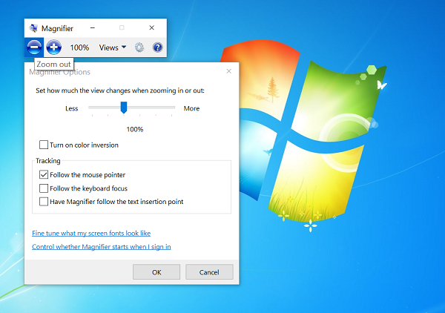The height and width of the screenshot is (313, 445).
Task: Open Magnifier options gear icon
Action: (x=139, y=47)
